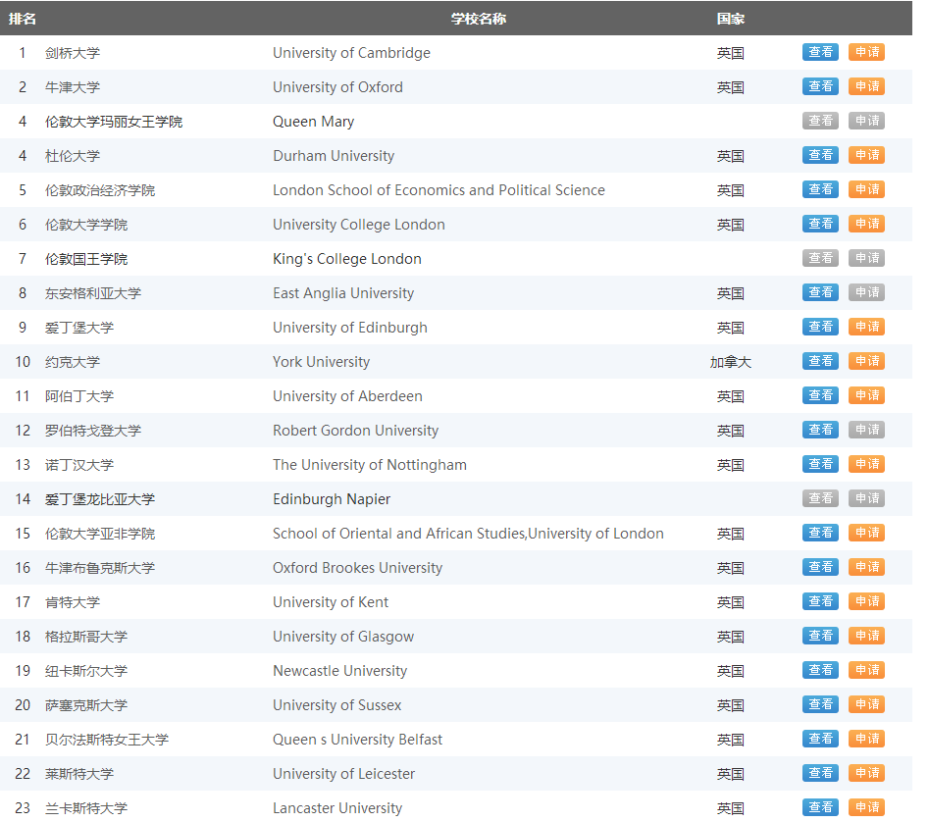The width and height of the screenshot is (929, 822).
Task: Click 查看 for Newcastle University
Action: (820, 670)
